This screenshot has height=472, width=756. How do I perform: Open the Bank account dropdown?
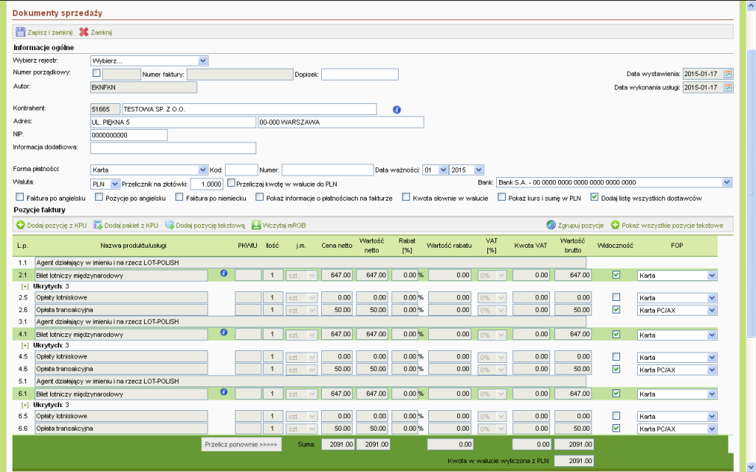click(x=614, y=183)
